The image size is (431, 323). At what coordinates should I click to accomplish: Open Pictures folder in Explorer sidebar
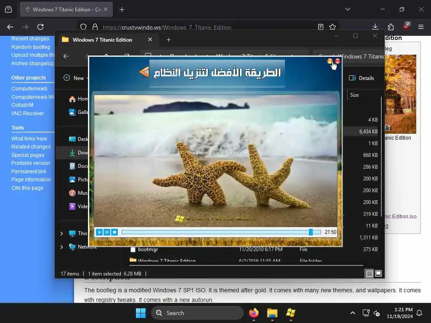coord(78,179)
